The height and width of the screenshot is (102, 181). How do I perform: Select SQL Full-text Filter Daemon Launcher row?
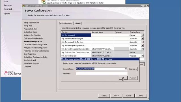(76, 52)
